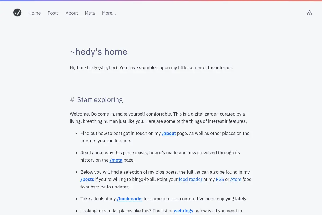Go to the /bookmarks link
This screenshot has width=322, height=215.
130,199
